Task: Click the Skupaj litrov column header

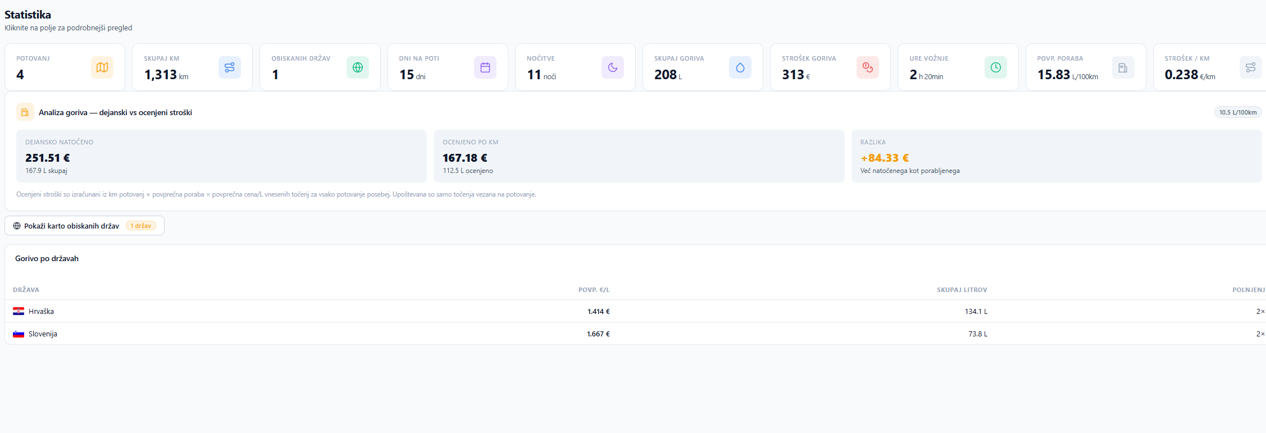Action: tap(962, 290)
